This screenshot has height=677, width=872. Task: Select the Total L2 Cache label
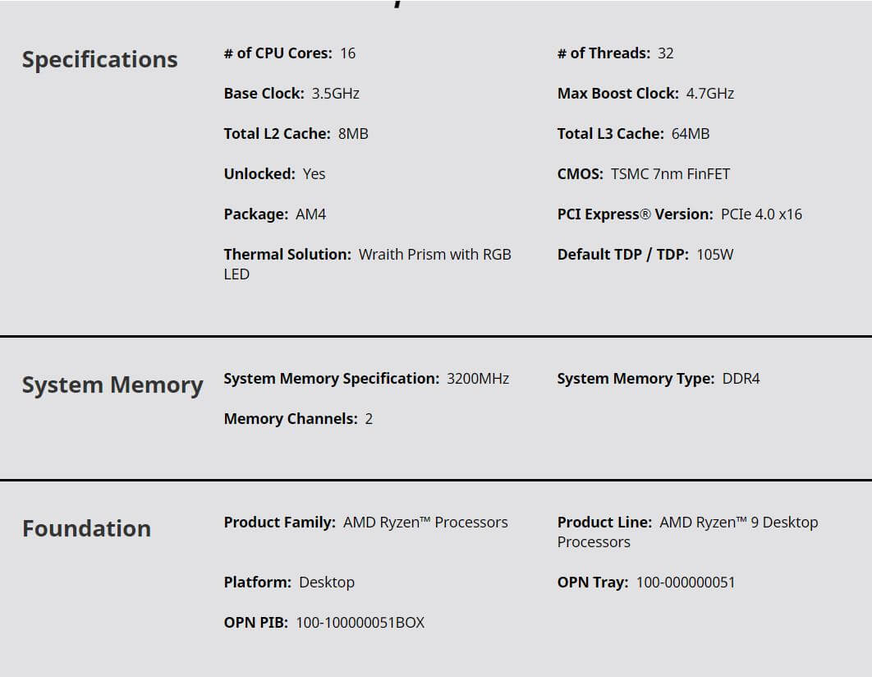[277, 134]
